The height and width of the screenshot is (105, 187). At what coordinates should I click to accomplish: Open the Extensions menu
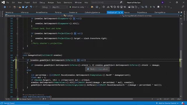(68, 3)
